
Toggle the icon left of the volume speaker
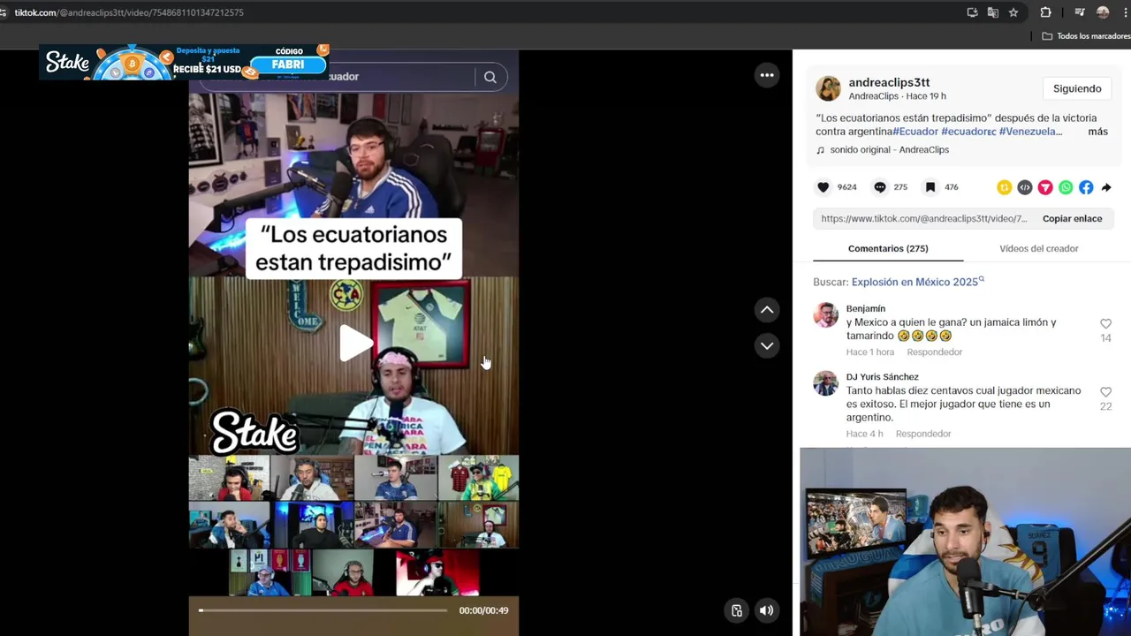(737, 610)
